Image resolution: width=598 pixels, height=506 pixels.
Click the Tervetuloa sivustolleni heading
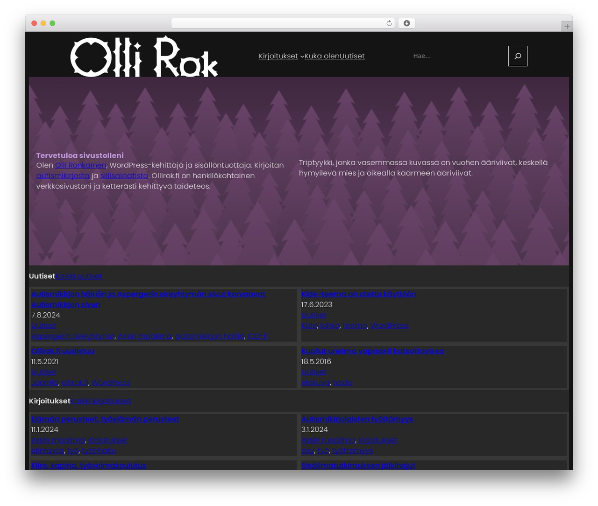tap(80, 155)
